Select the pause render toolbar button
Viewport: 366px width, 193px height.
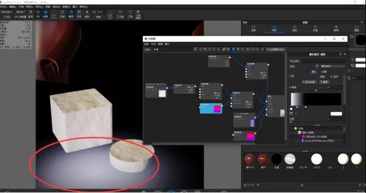(x=31, y=14)
